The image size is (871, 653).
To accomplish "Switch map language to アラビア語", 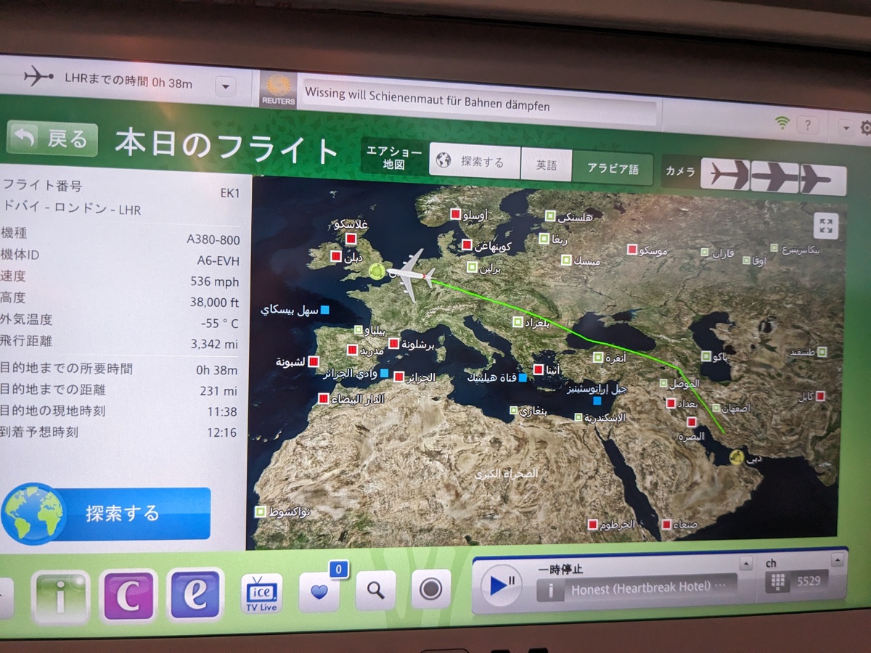I will coord(613,168).
